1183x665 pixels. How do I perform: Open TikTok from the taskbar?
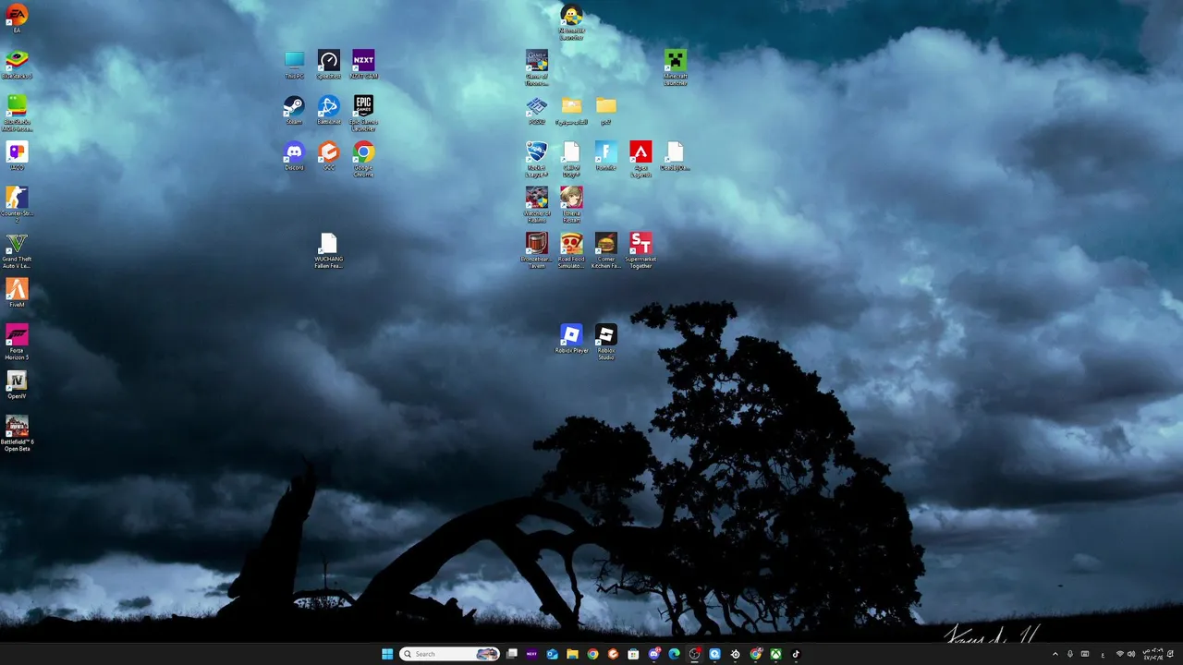click(x=796, y=654)
